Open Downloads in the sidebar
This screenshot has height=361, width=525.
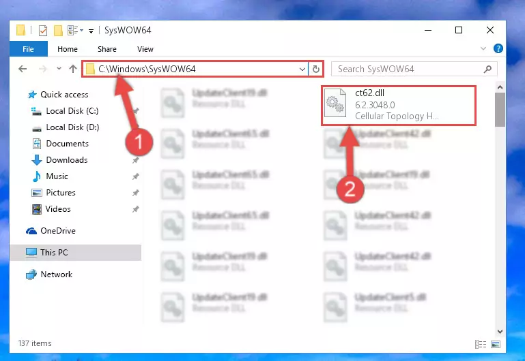point(59,160)
